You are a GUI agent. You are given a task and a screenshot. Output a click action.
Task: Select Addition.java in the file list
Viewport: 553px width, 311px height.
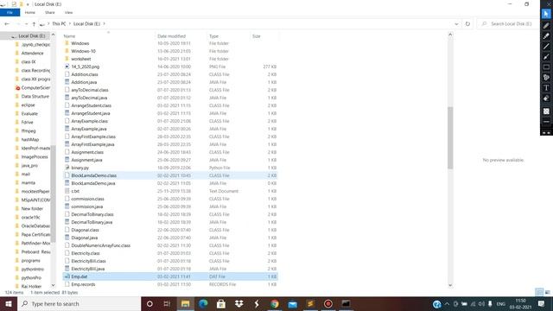coord(170,82)
